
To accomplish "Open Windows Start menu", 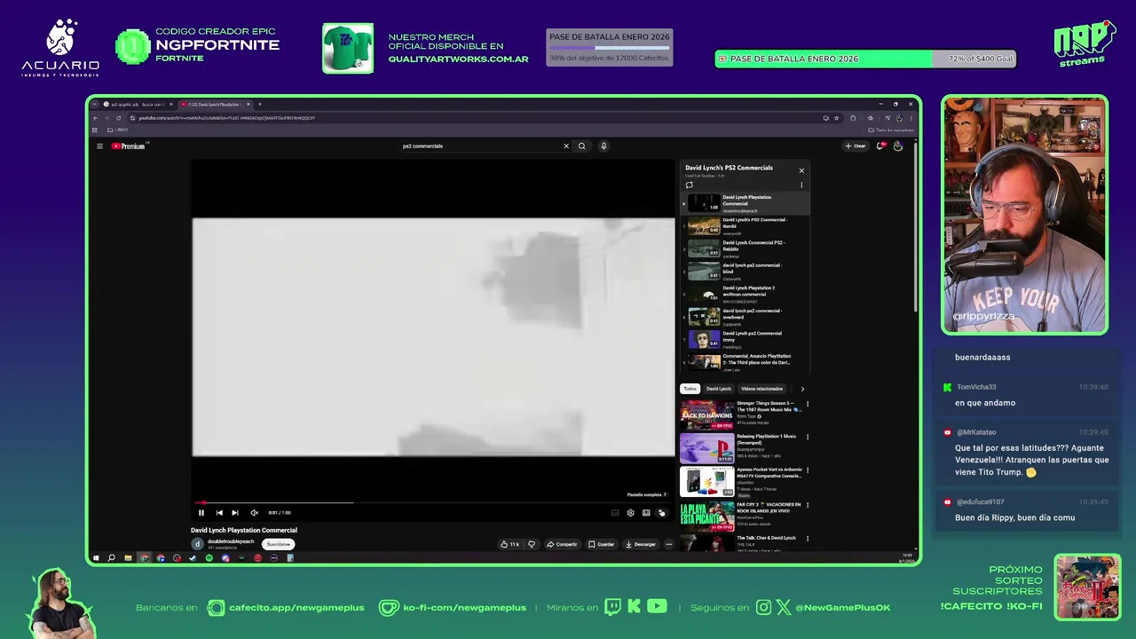I will tap(96, 558).
